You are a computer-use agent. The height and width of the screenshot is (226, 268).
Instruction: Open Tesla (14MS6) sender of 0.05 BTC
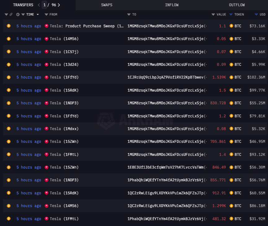(x=64, y=39)
